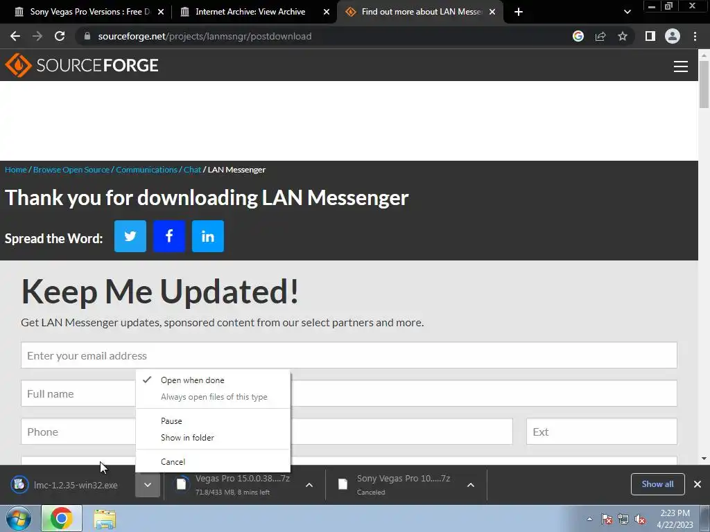Cancel the lmc download
Screen dimensions: 710x532
[x=213, y=461]
